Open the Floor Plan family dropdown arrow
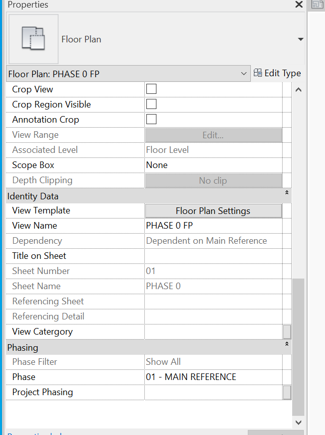Screen dimensions: 325x435 tap(300, 39)
